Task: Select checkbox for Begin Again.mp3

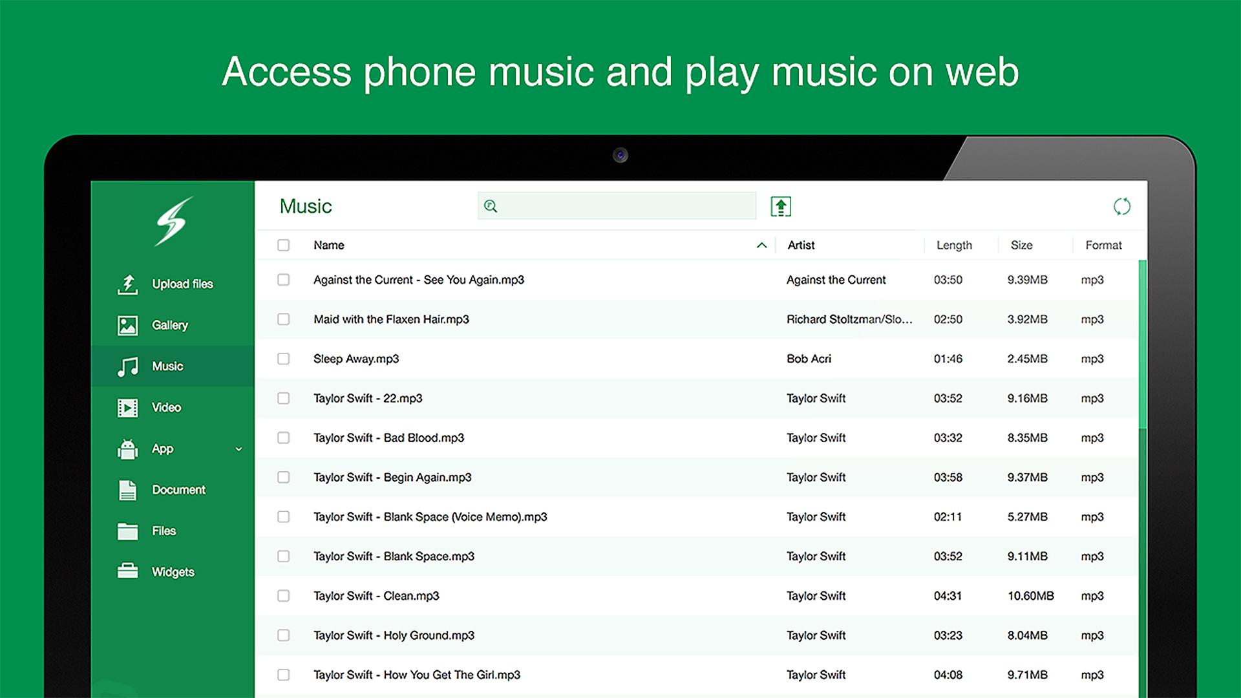Action: [283, 477]
